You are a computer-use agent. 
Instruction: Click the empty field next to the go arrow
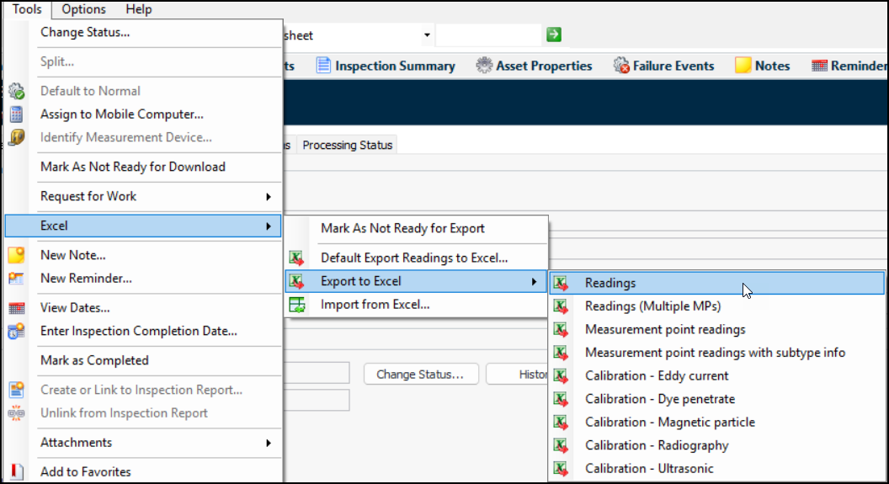point(488,35)
